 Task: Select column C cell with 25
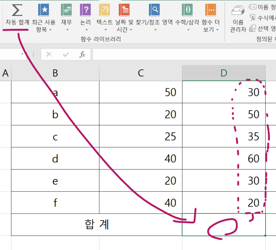[141, 136]
